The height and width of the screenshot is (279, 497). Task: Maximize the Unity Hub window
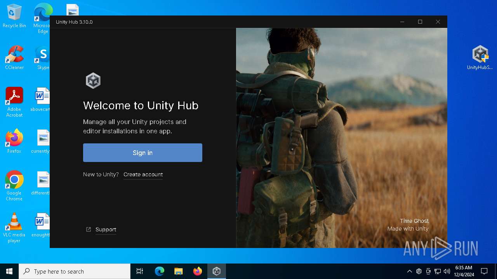tap(420, 22)
